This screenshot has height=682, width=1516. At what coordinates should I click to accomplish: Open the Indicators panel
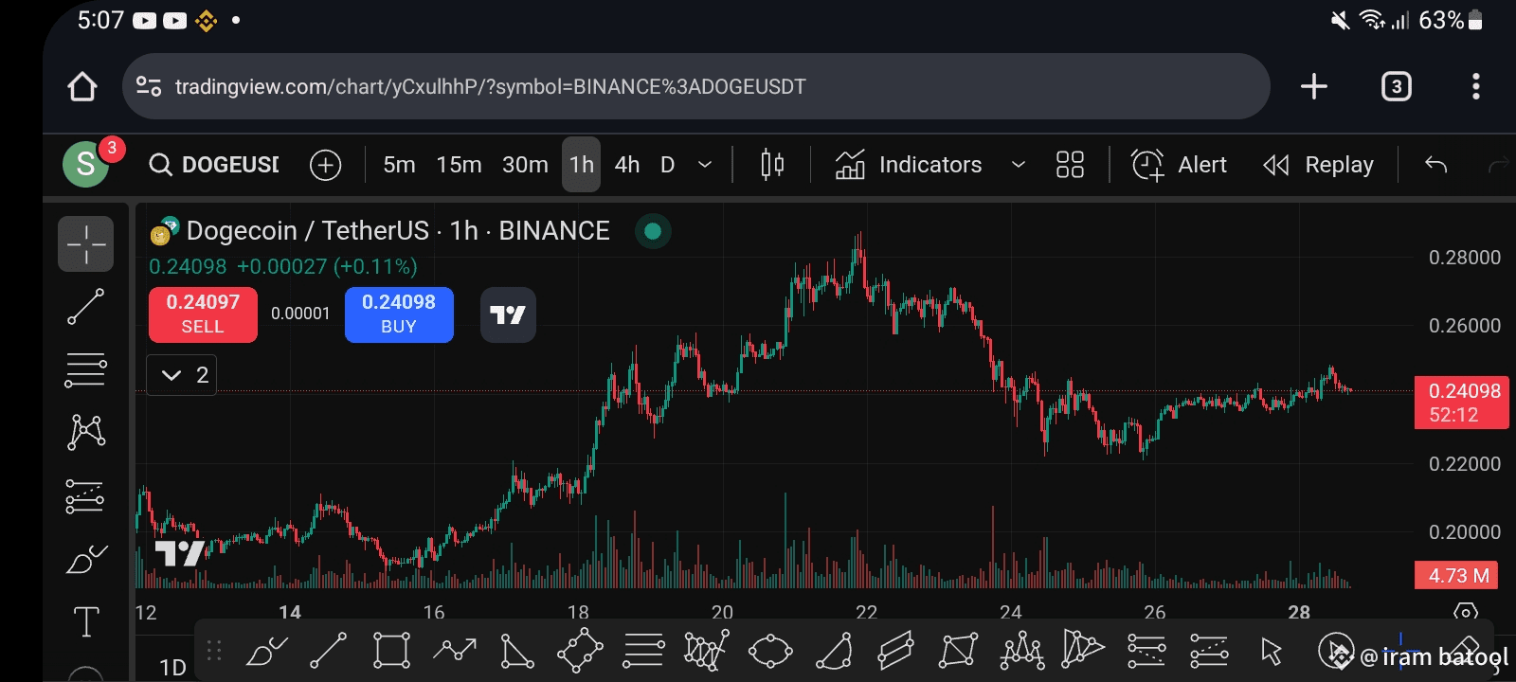point(909,165)
